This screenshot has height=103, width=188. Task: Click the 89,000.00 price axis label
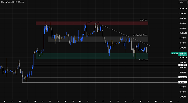pyautogui.click(x=183, y=13)
